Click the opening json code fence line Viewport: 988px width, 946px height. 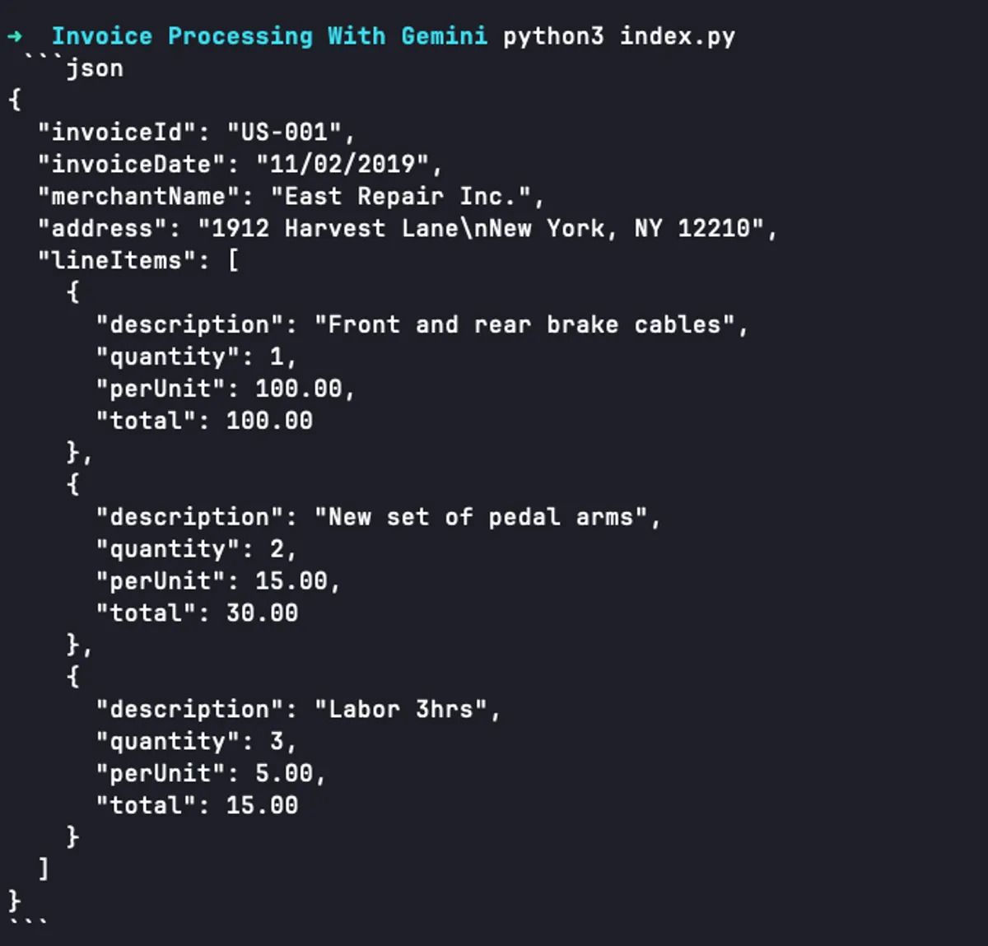74,68
